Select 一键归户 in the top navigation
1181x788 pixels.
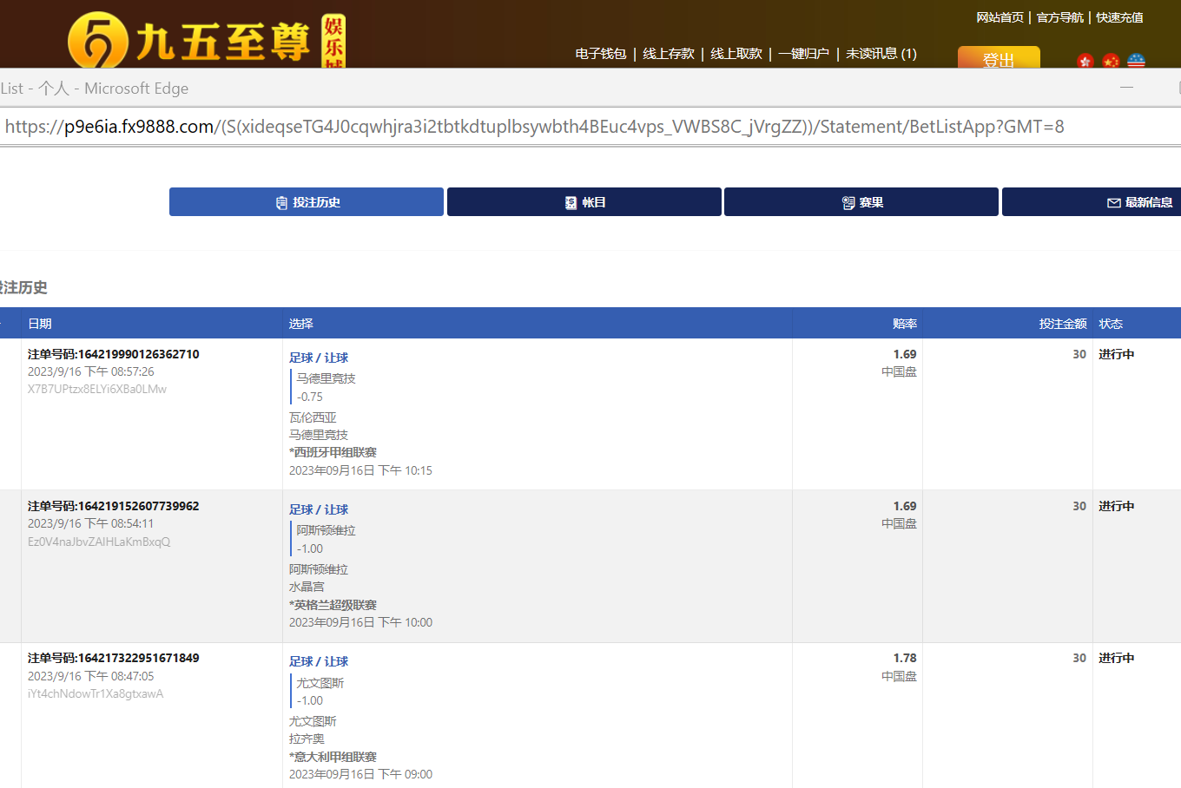click(803, 54)
